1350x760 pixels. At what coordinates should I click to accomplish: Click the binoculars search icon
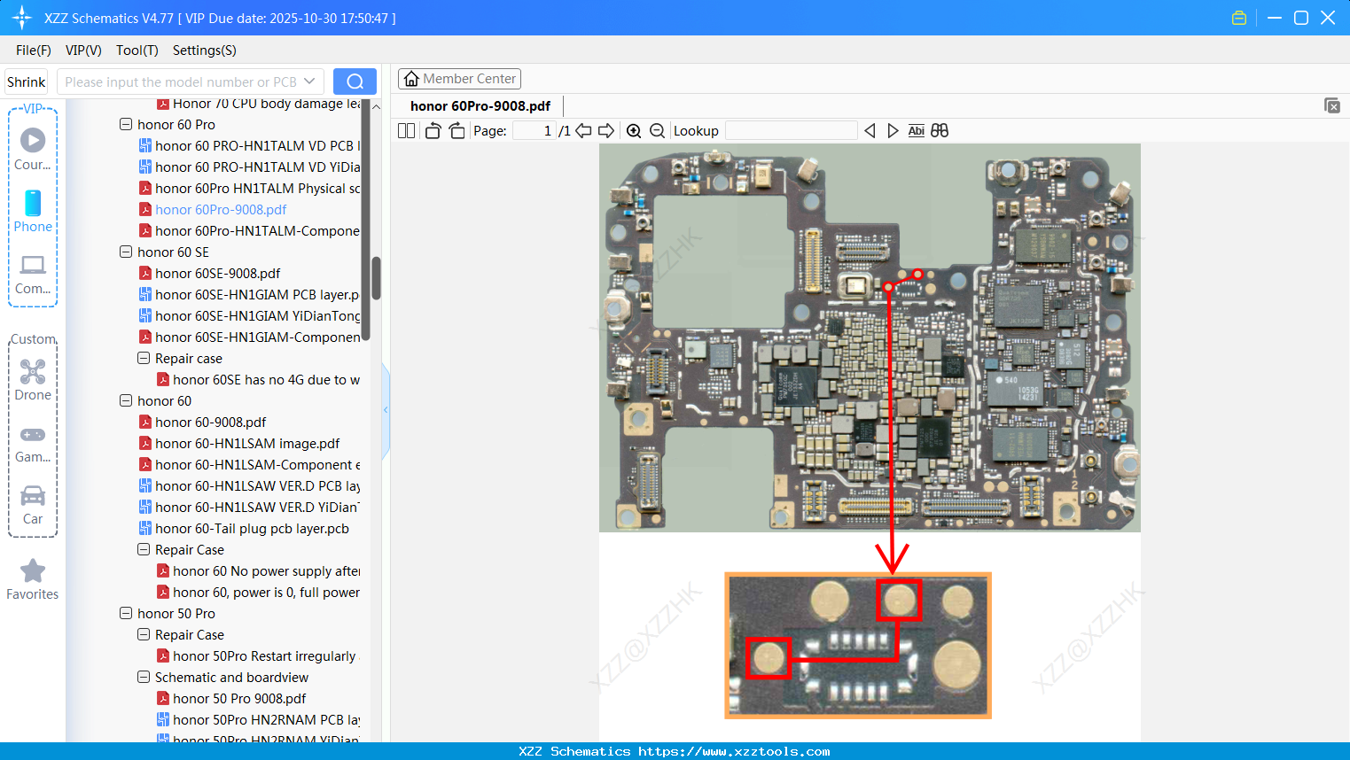(x=940, y=131)
